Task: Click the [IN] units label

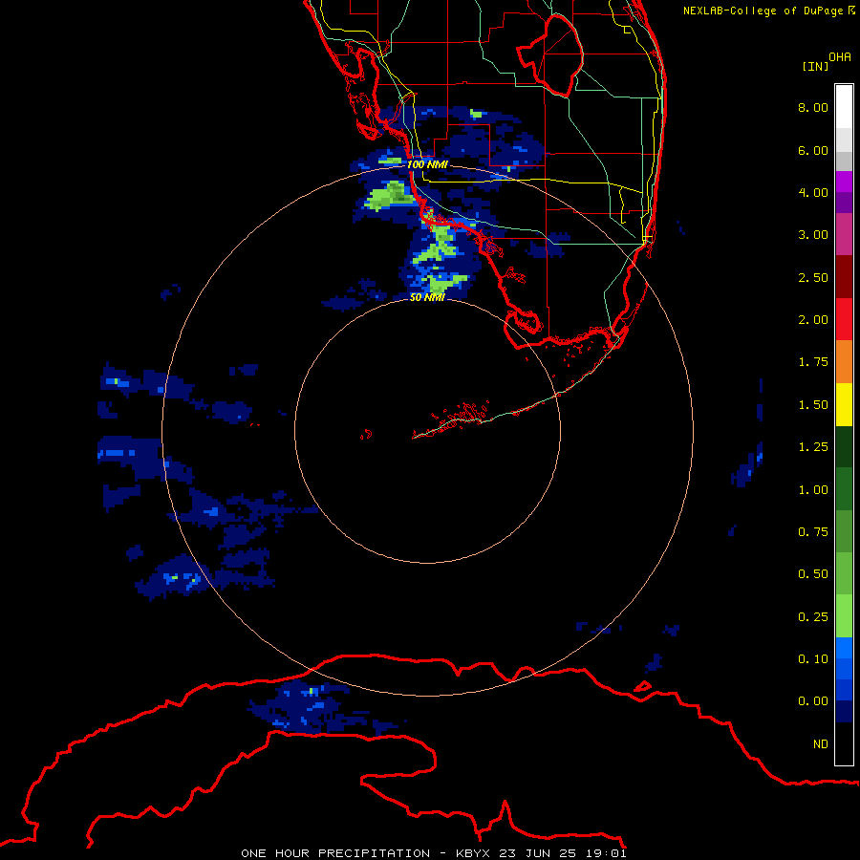Action: (x=815, y=66)
